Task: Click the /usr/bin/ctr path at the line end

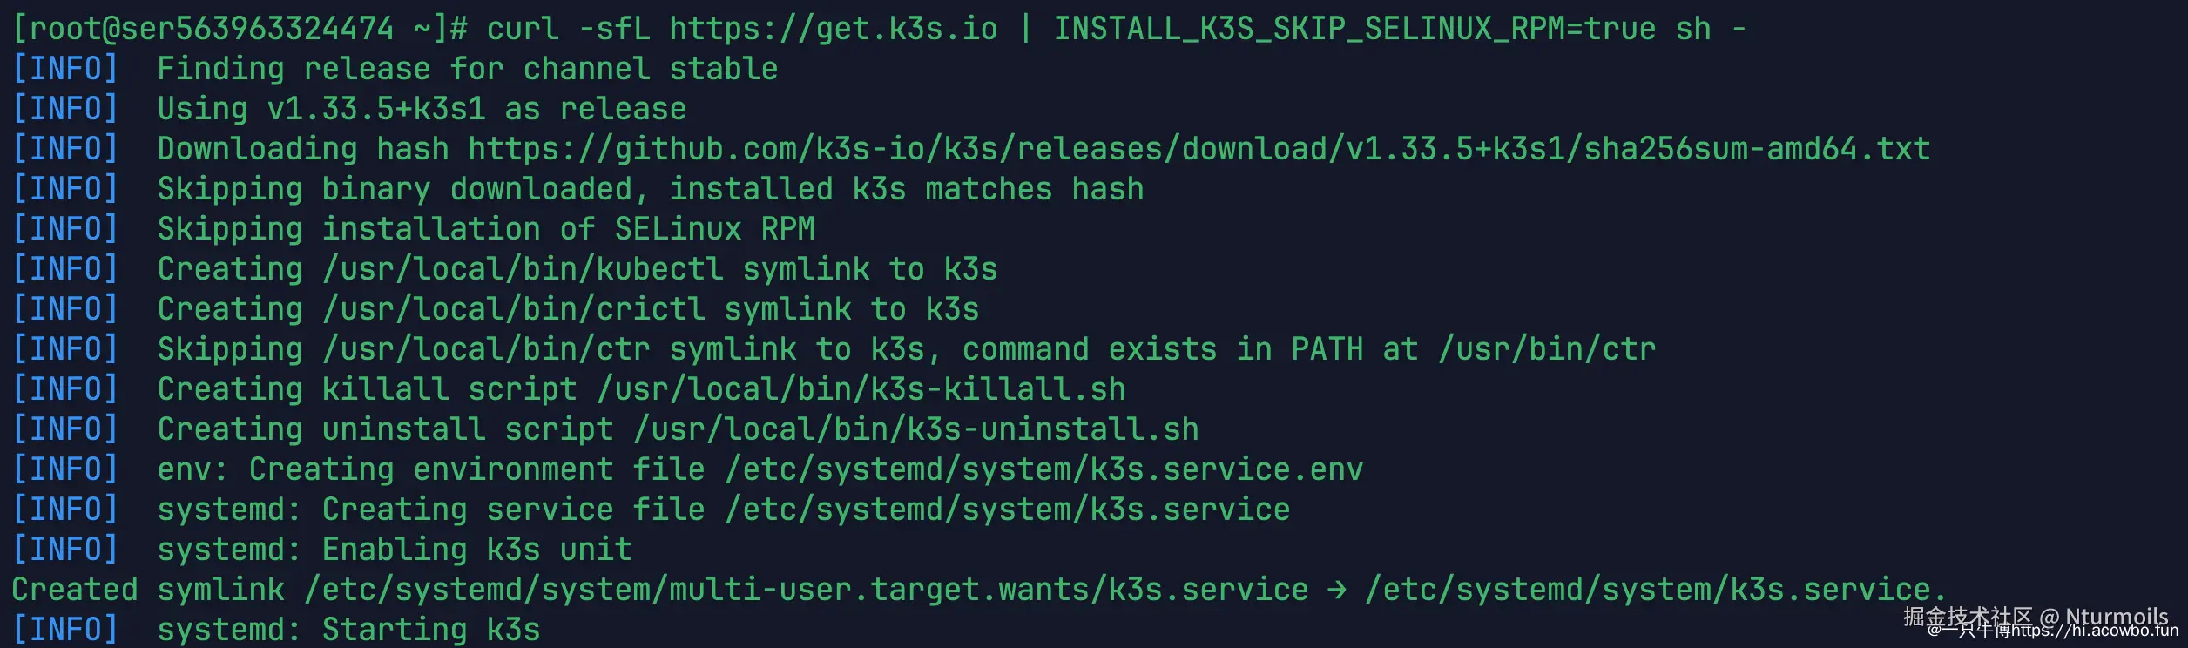Action: pos(1547,349)
